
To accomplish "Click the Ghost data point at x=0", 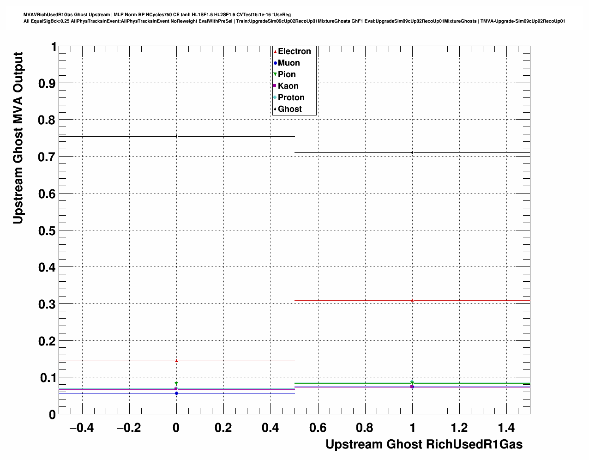I will click(176, 136).
